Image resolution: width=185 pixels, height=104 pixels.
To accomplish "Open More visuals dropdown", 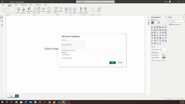I will (75, 10).
